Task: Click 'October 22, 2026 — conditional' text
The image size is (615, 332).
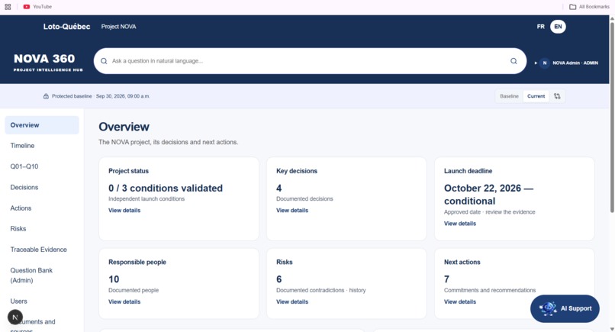Action: 488,195
